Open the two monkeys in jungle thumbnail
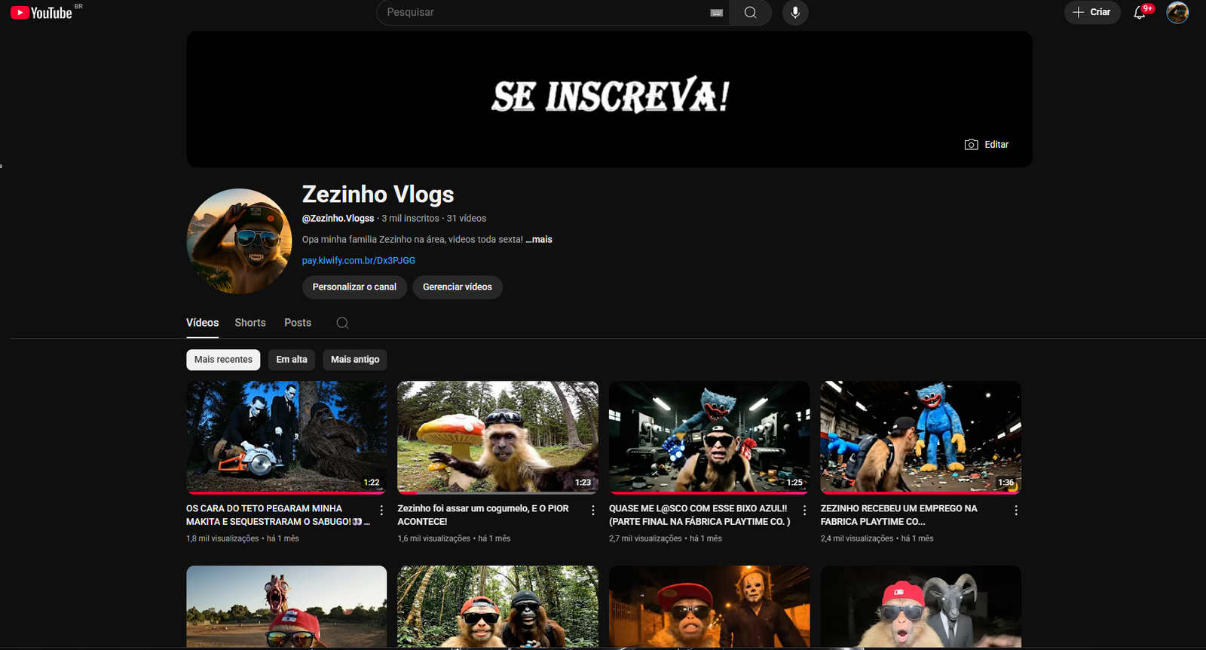 coord(497,607)
